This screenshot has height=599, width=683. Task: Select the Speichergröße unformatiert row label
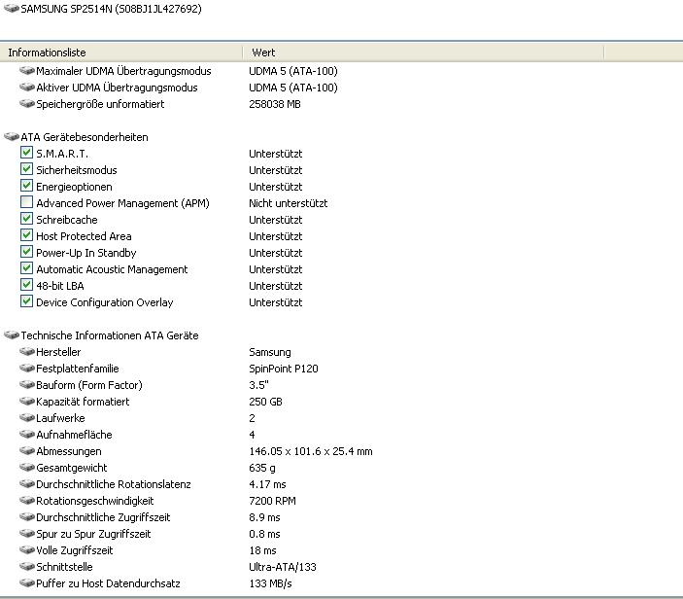tap(100, 104)
